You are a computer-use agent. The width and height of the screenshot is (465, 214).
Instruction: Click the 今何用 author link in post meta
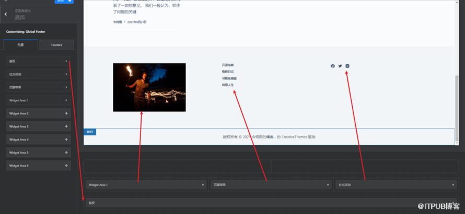coord(117,22)
